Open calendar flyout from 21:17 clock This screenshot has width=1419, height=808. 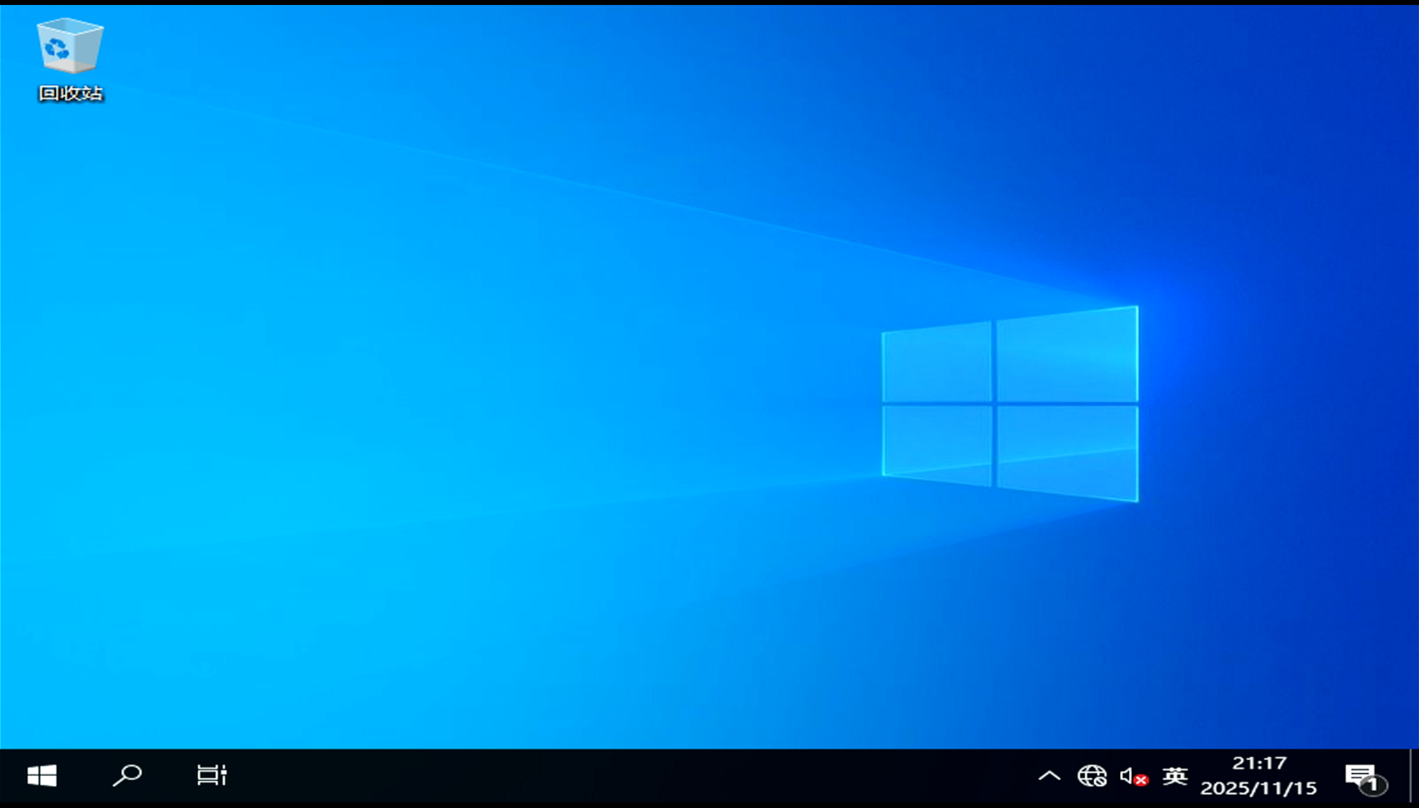pos(1259,764)
